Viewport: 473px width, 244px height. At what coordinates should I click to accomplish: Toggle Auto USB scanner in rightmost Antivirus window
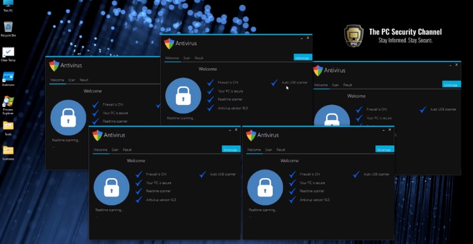pos(424,109)
